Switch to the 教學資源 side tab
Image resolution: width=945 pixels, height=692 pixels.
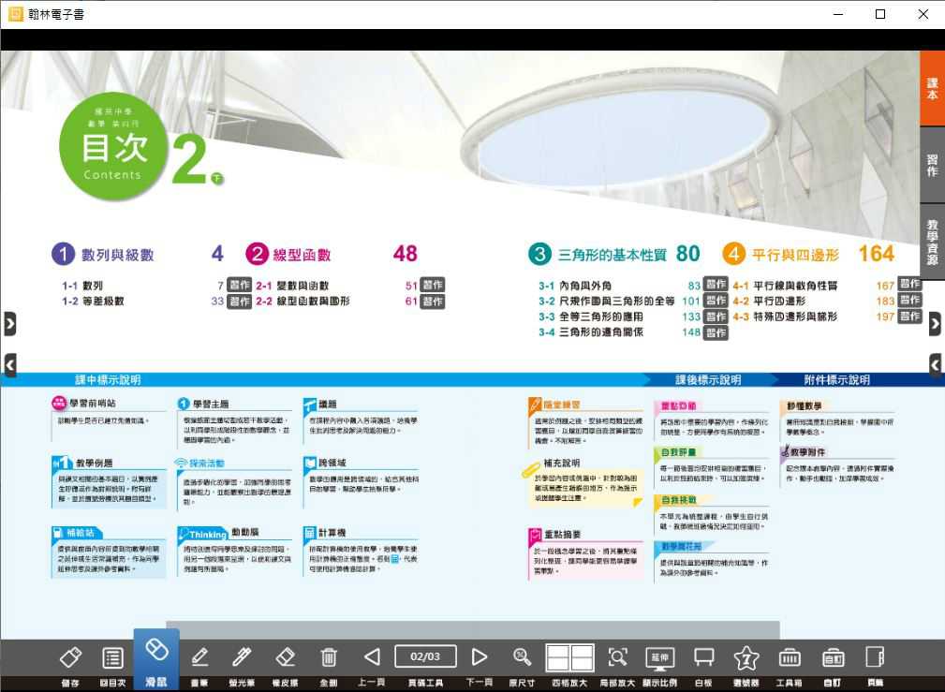point(932,241)
